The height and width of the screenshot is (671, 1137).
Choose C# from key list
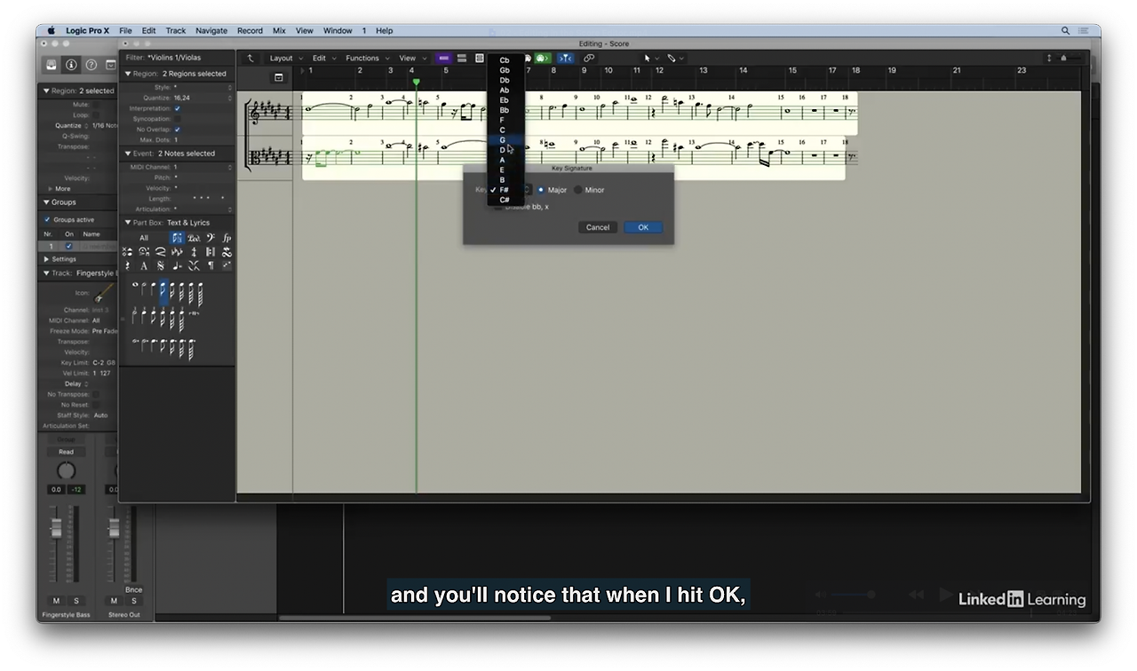(504, 200)
